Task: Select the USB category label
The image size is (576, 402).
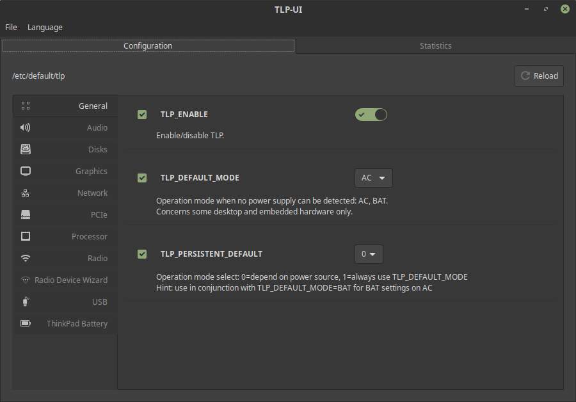Action: (x=100, y=301)
